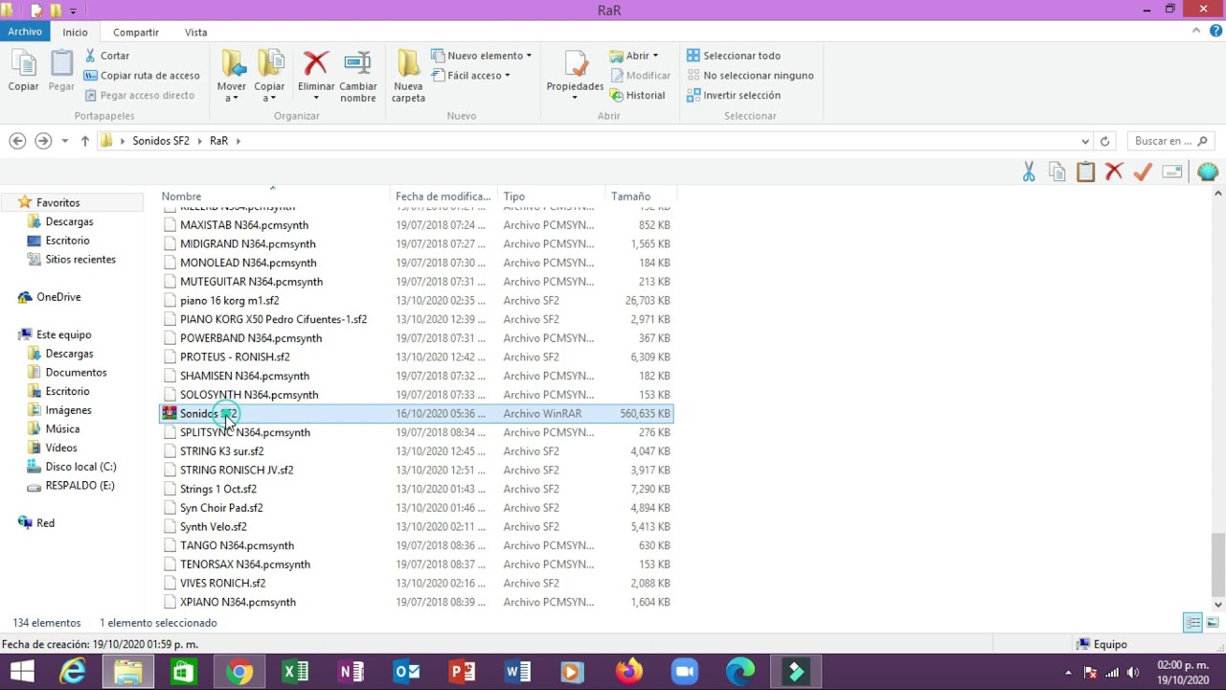Expand the address bar history dropdown
Viewport: 1226px width, 690px height.
click(1085, 141)
